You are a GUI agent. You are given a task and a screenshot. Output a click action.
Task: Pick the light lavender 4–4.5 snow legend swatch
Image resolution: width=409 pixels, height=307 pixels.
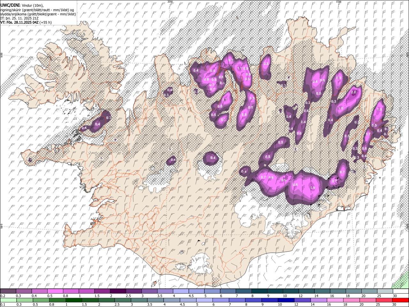(181, 291)
